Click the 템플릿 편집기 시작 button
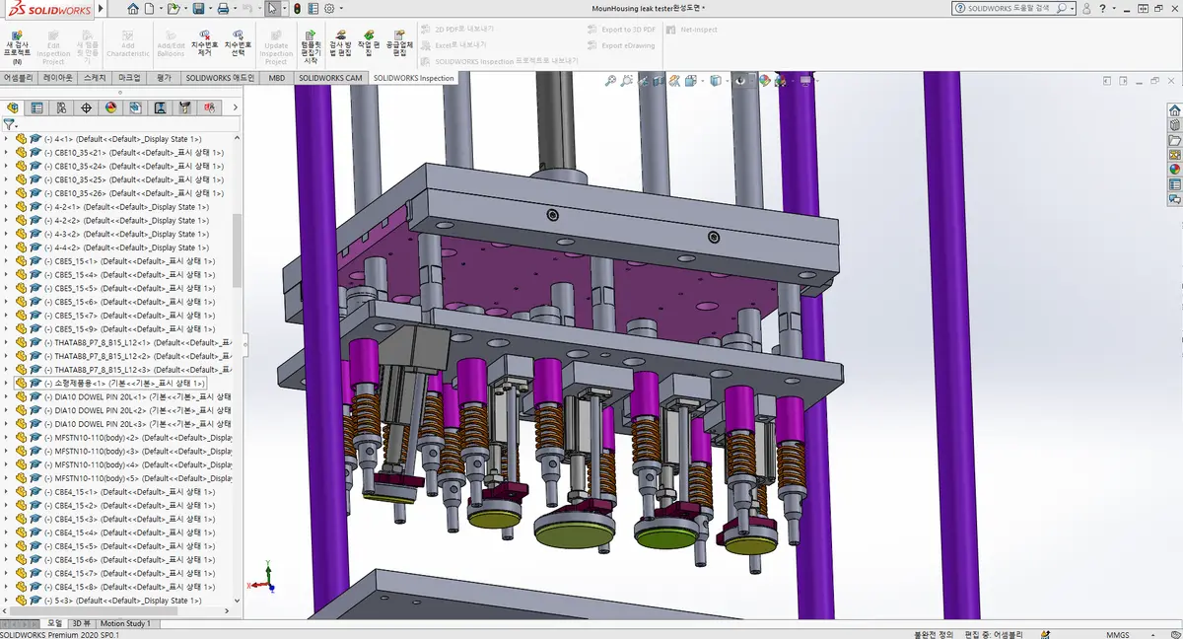 (x=312, y=46)
